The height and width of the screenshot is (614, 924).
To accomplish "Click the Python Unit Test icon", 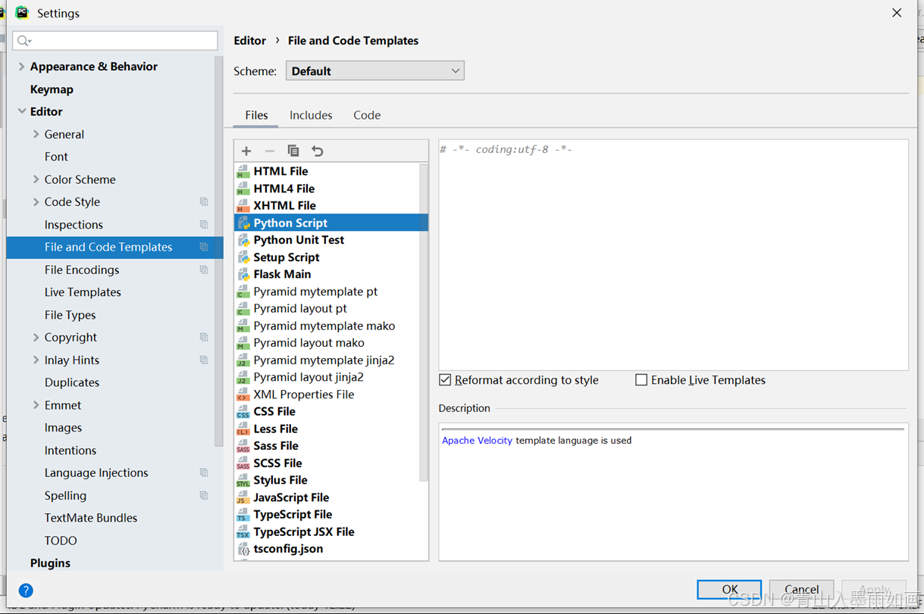I will (243, 240).
